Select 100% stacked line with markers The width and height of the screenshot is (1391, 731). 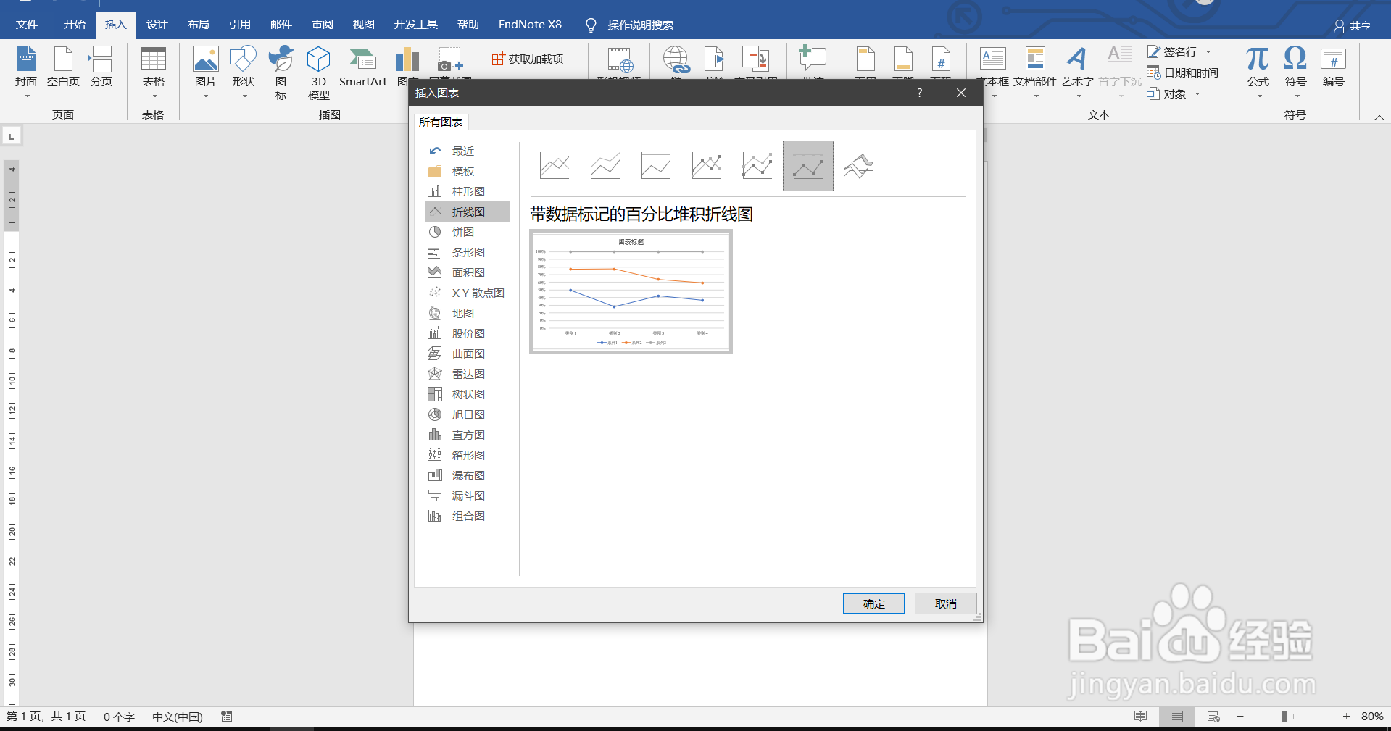click(x=808, y=166)
